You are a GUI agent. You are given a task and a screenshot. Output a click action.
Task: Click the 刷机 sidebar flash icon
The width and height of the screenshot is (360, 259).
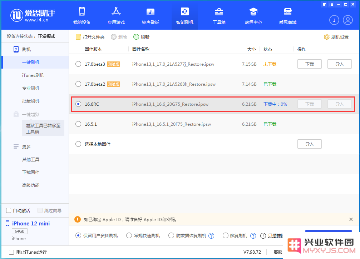pyautogui.click(x=16, y=49)
